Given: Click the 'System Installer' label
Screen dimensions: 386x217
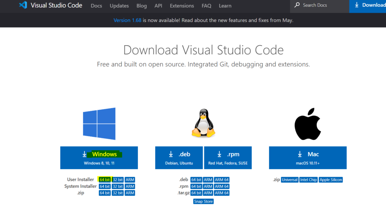Looking at the screenshot, I should [x=81, y=186].
